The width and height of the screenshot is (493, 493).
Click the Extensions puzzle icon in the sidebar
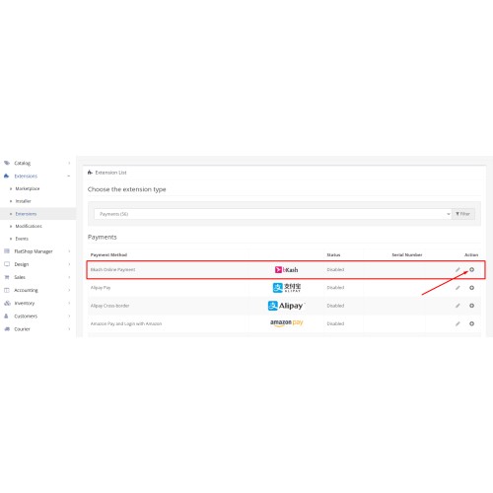pyautogui.click(x=6, y=176)
